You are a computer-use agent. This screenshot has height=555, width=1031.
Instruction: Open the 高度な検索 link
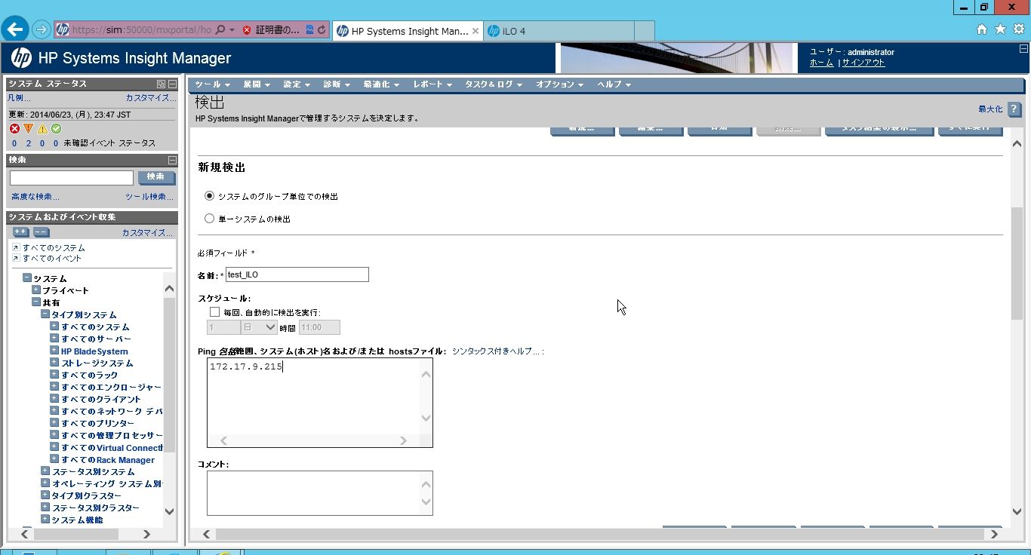[x=35, y=197]
